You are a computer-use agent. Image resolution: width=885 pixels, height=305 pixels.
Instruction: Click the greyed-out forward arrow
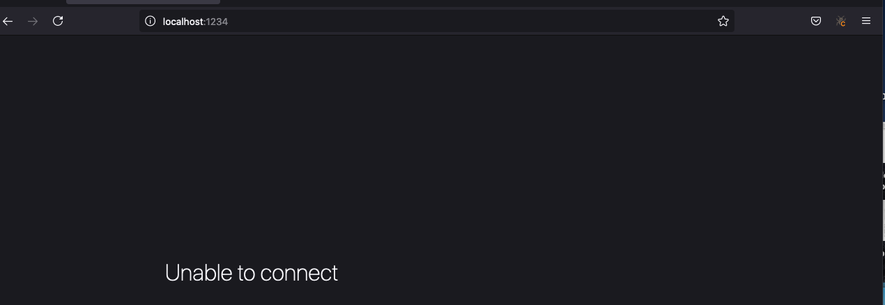pos(33,22)
